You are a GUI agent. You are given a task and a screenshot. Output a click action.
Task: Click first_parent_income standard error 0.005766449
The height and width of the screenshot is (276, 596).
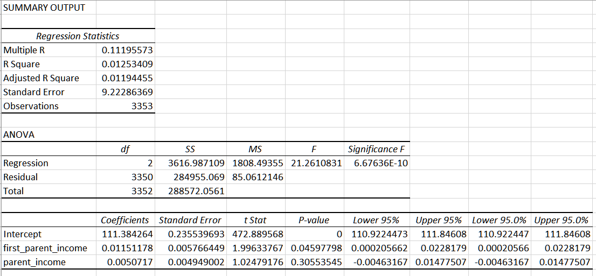(190, 248)
